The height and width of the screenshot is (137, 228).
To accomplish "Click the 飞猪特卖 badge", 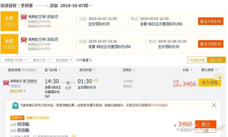I will tap(17, 118).
